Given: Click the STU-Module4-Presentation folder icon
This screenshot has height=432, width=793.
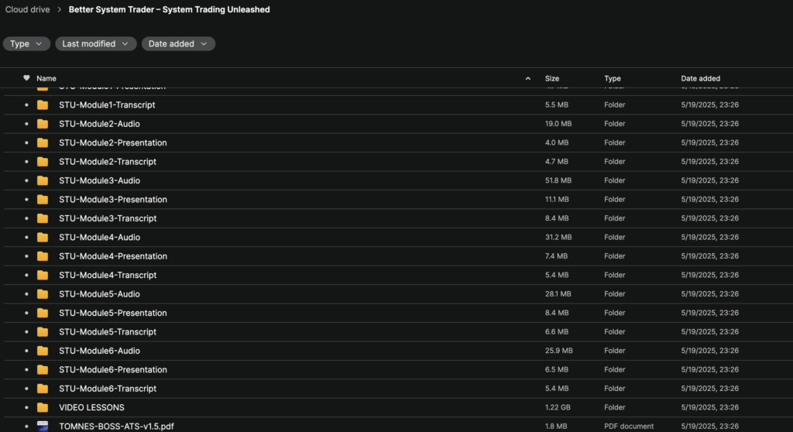Looking at the screenshot, I should (x=43, y=256).
